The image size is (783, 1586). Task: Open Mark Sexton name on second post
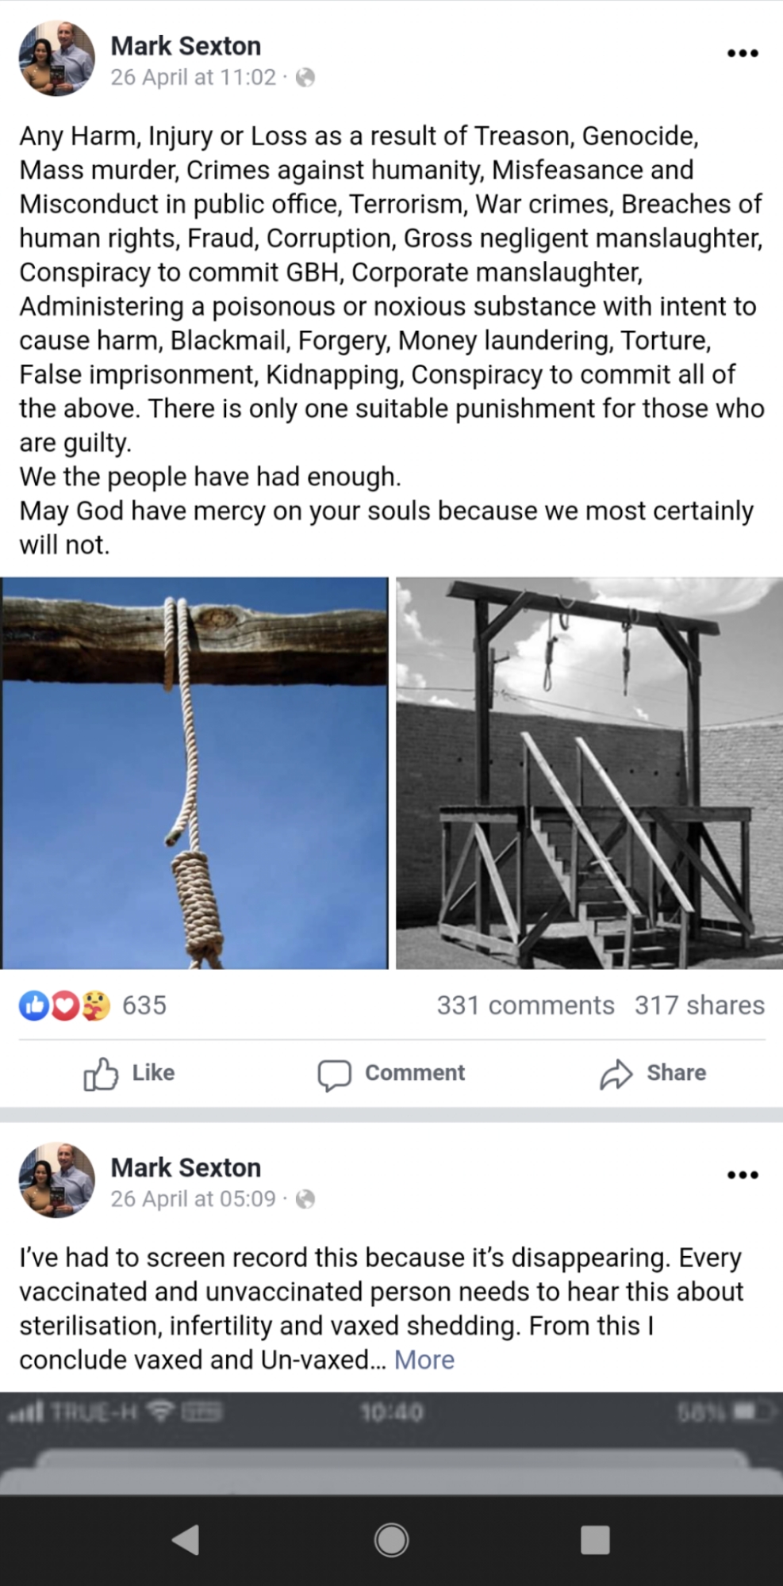[186, 1167]
